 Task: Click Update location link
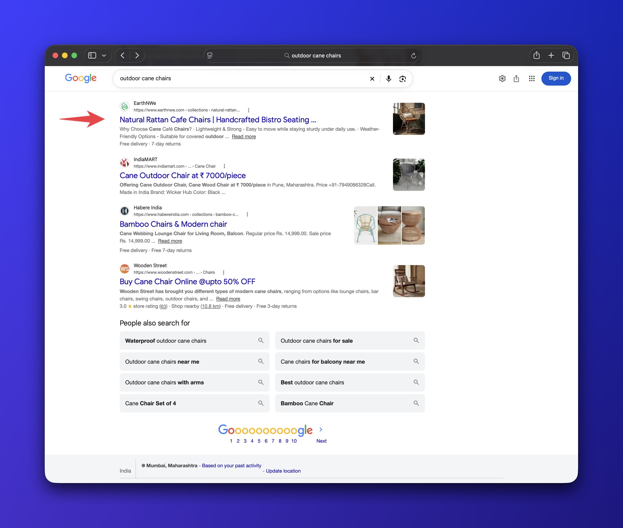(283, 471)
